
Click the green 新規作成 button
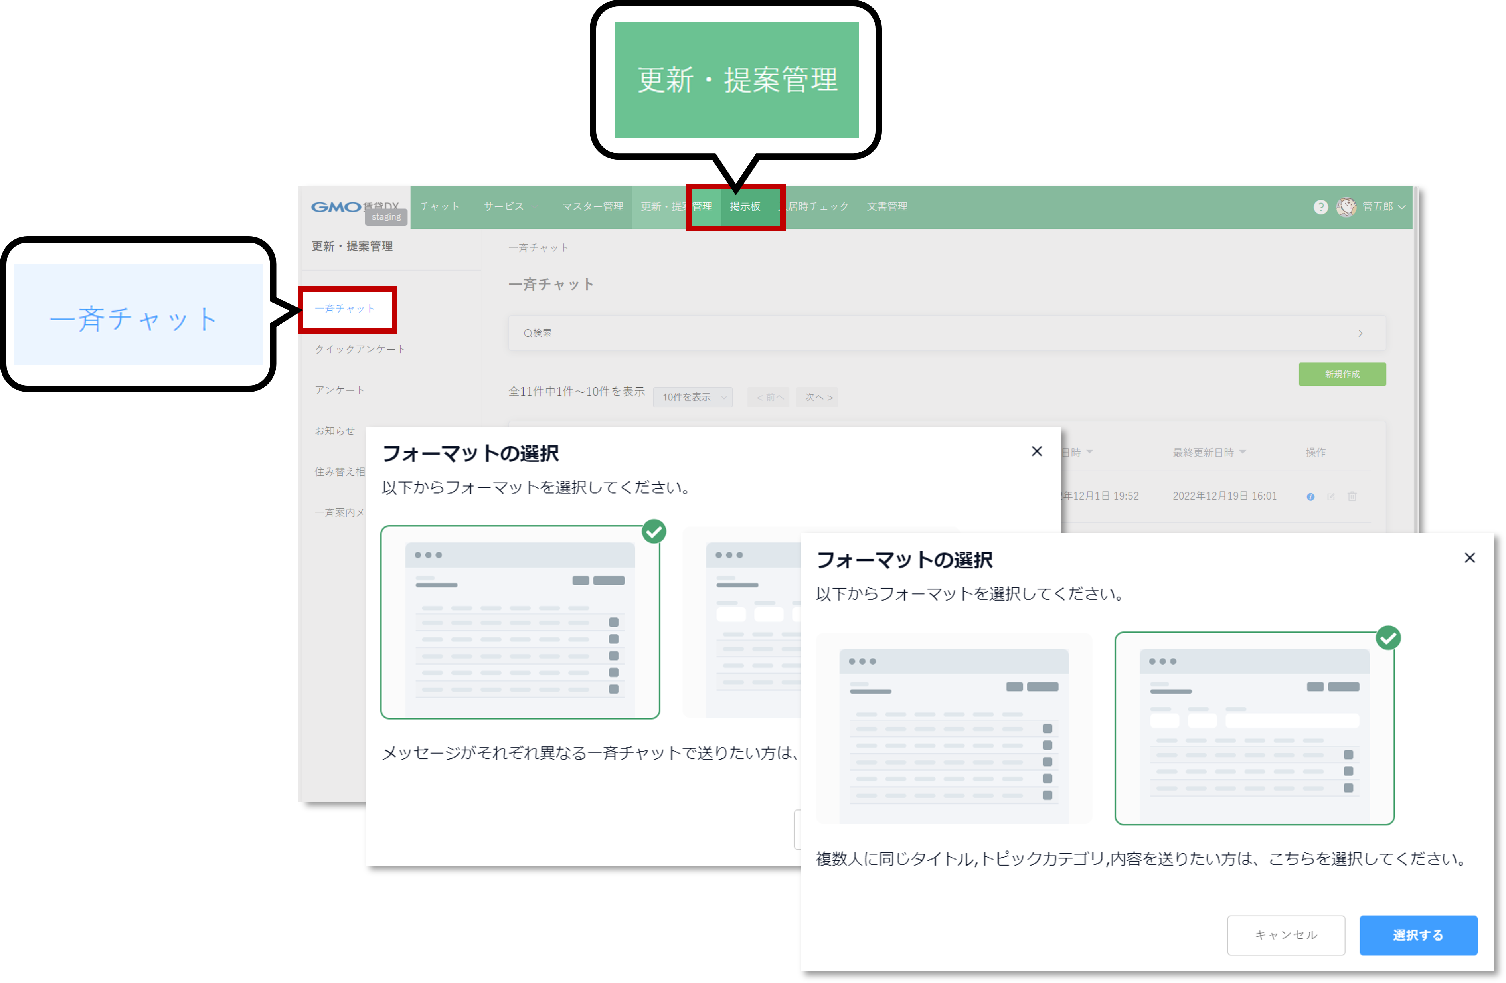point(1342,374)
